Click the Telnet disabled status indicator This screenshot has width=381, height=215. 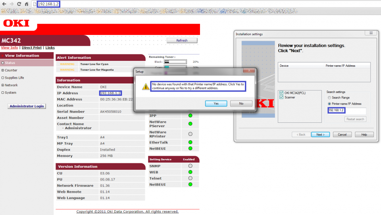click(x=190, y=178)
